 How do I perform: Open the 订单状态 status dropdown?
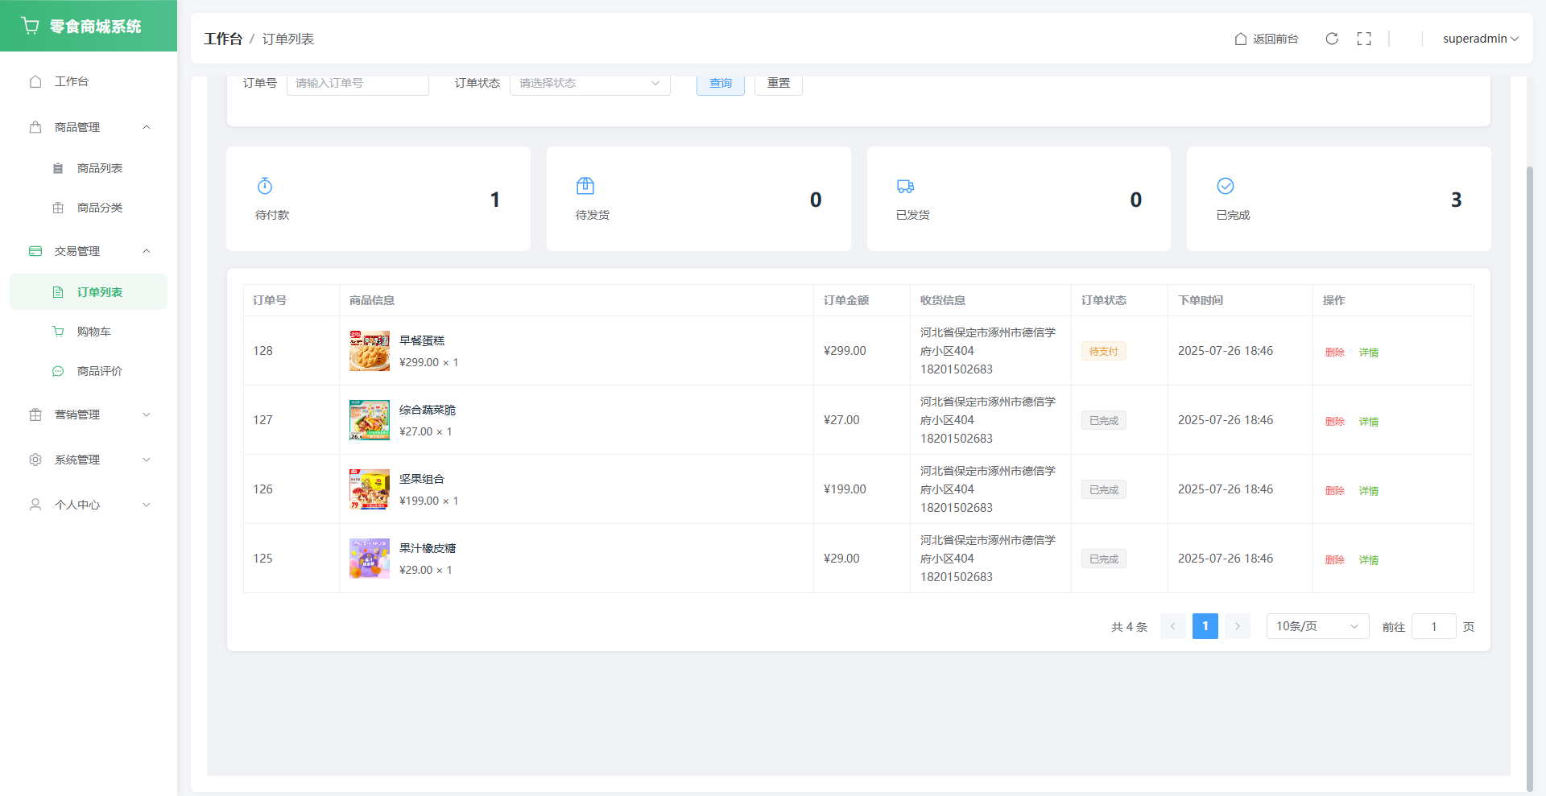point(589,84)
